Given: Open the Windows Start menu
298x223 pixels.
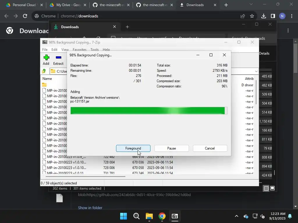Looking at the screenshot, I should [x=123, y=216].
